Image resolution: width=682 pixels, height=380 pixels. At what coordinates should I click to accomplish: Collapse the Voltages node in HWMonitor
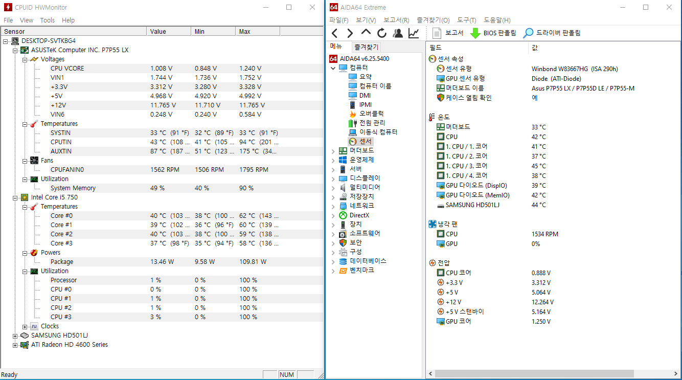(25, 59)
